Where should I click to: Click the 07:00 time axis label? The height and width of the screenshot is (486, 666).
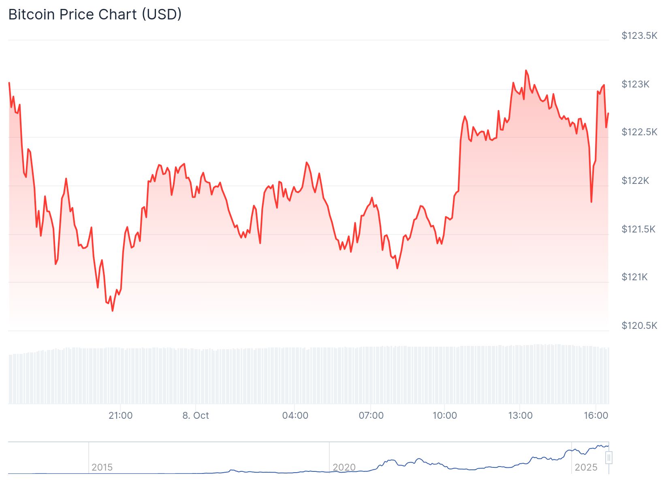371,416
